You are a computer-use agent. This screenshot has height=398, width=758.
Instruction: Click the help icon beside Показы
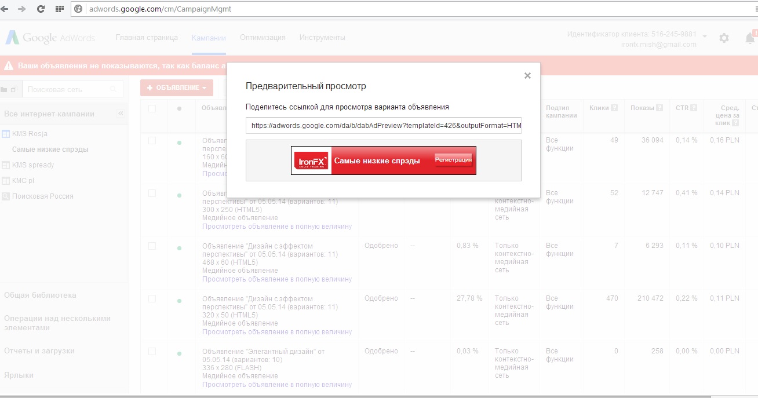(x=660, y=108)
